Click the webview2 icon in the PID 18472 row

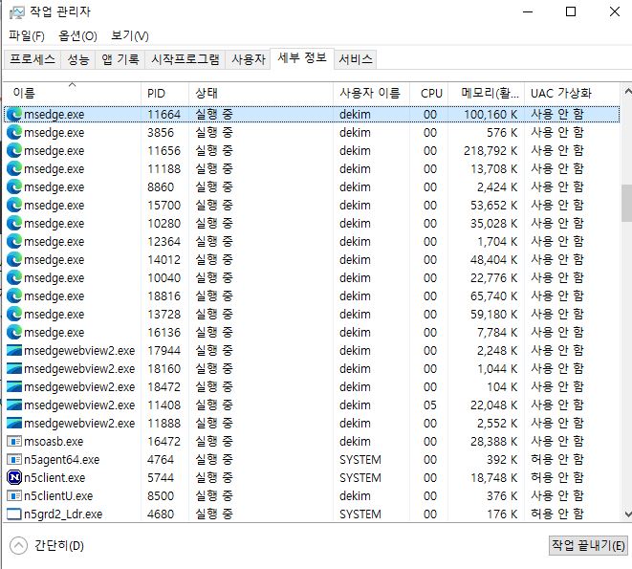(x=14, y=386)
